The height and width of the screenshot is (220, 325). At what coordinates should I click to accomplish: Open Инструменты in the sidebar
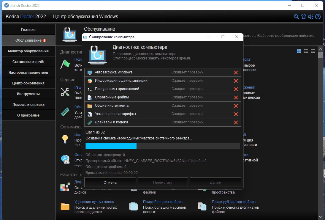[x=28, y=94]
